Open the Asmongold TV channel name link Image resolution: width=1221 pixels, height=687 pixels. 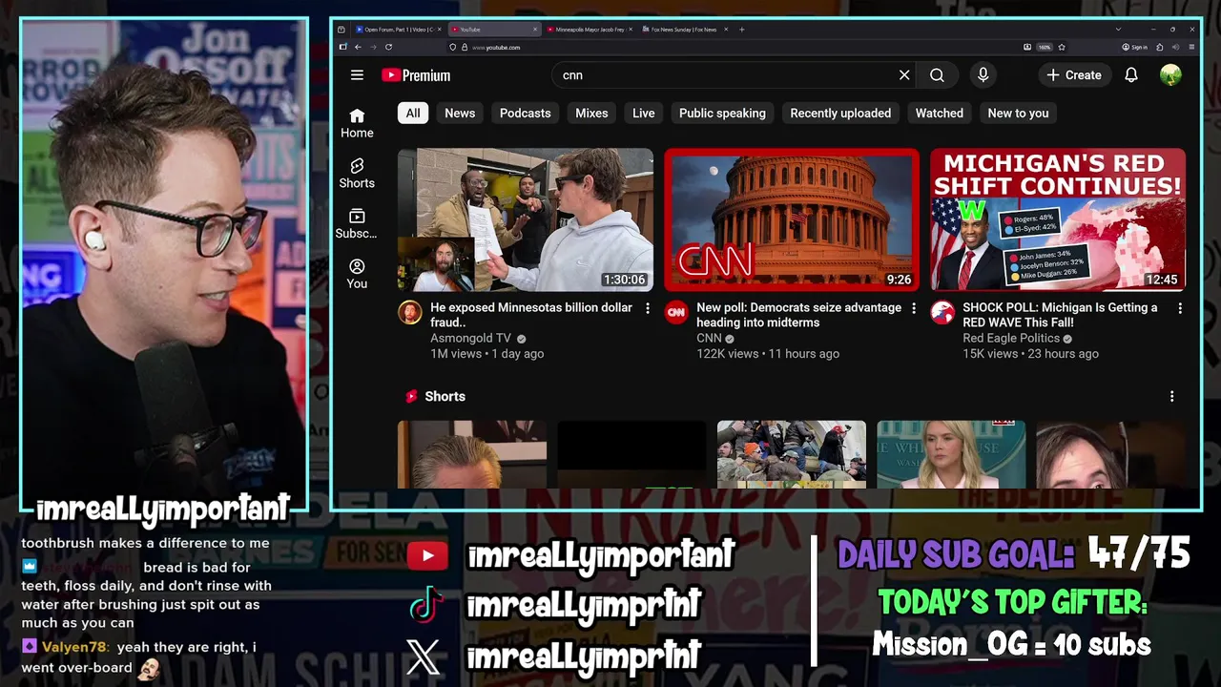[x=471, y=338]
